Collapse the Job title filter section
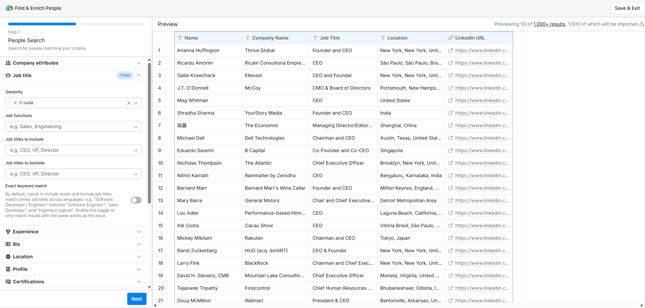Image resolution: width=645 pixels, height=308 pixels. [x=139, y=75]
